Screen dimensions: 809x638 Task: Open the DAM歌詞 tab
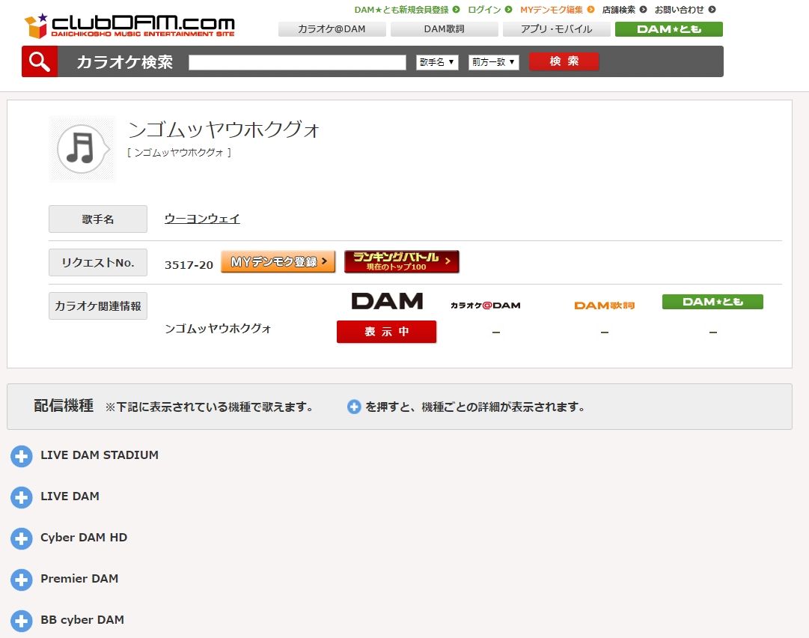coord(445,29)
